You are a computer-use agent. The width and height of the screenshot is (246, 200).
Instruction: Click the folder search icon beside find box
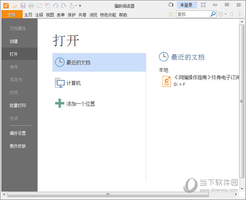171,14
